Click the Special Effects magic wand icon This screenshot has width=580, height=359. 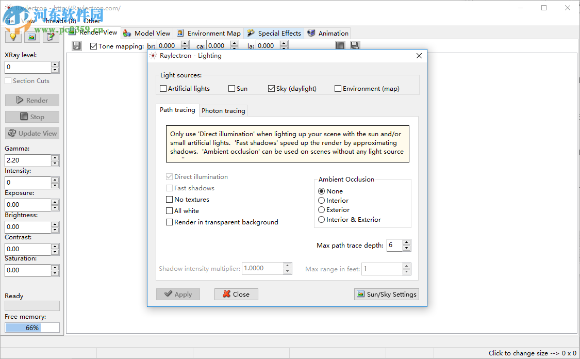click(251, 32)
